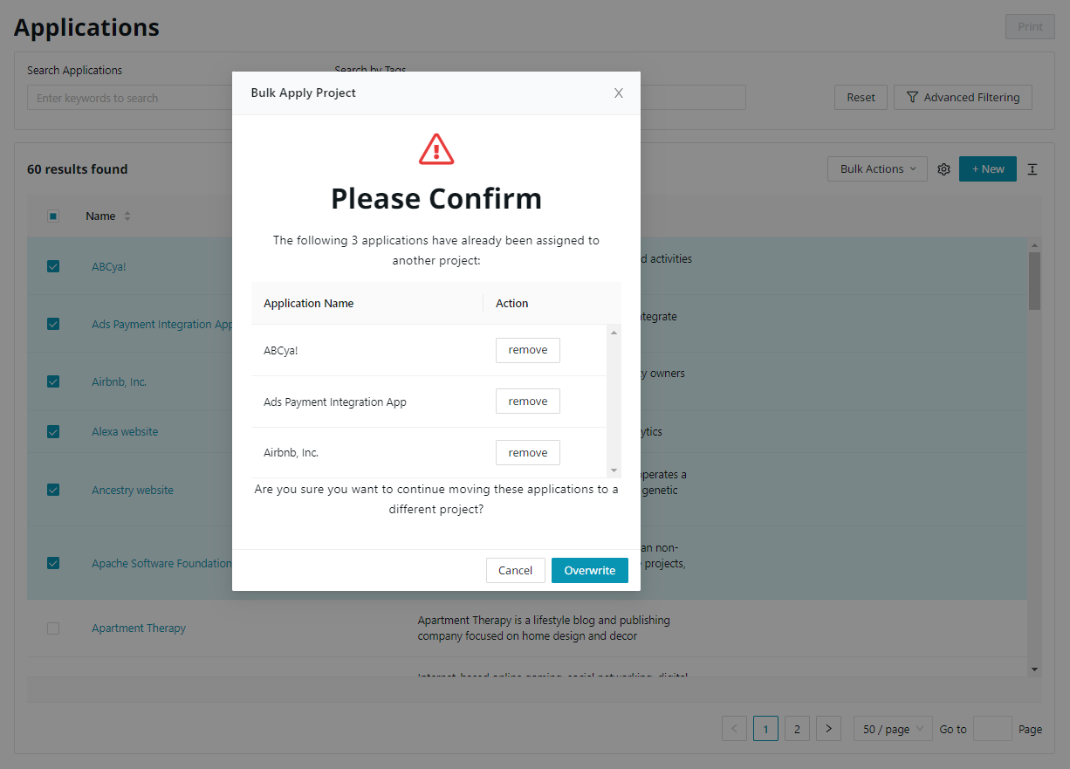Select page 1 in pagination
The width and height of the screenshot is (1070, 769).
765,729
